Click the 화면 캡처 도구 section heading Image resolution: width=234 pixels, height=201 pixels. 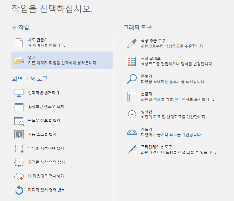point(30,79)
